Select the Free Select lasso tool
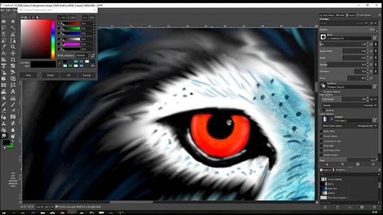 pos(4,28)
